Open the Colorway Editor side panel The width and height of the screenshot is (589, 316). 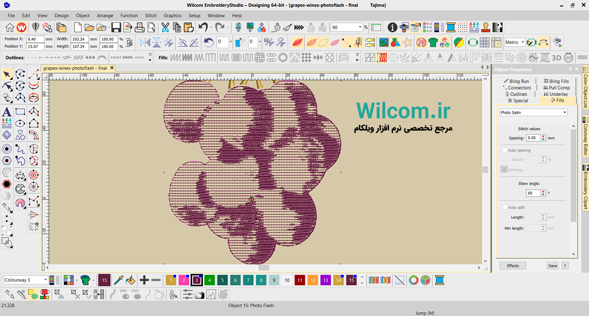click(585, 136)
